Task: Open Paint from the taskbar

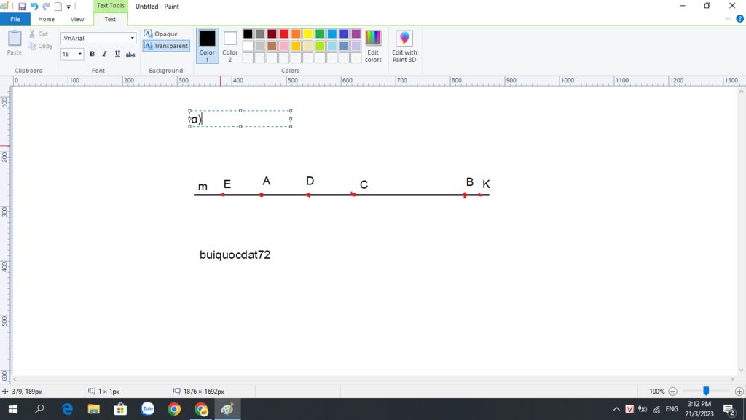Action: pyautogui.click(x=227, y=408)
